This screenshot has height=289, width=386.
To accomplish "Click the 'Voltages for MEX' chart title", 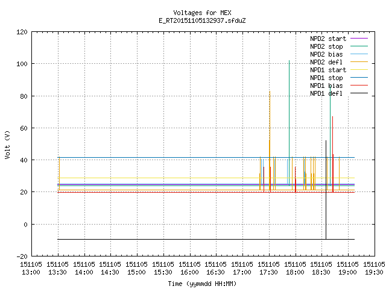I will click(x=202, y=13).
